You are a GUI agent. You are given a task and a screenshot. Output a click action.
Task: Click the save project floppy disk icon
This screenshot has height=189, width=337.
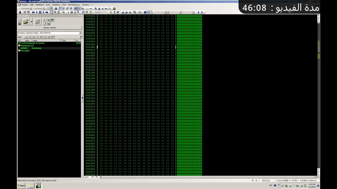point(19,24)
